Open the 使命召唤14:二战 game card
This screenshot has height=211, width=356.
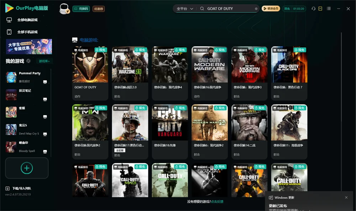(249, 132)
